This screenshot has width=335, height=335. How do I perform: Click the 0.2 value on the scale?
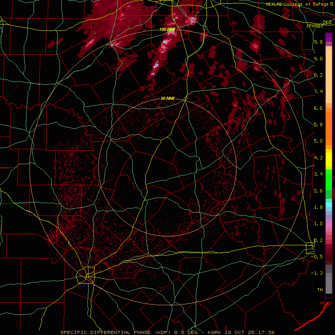pos(318,240)
